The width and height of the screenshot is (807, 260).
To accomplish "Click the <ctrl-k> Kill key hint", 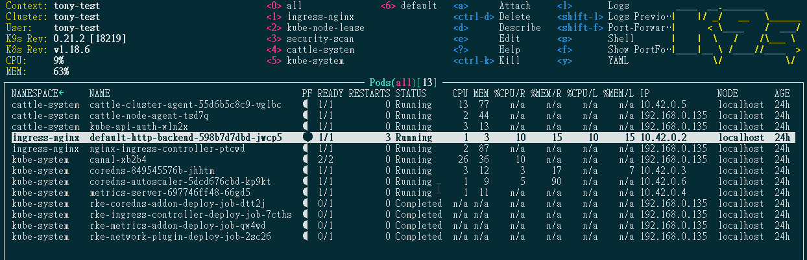I will [474, 61].
